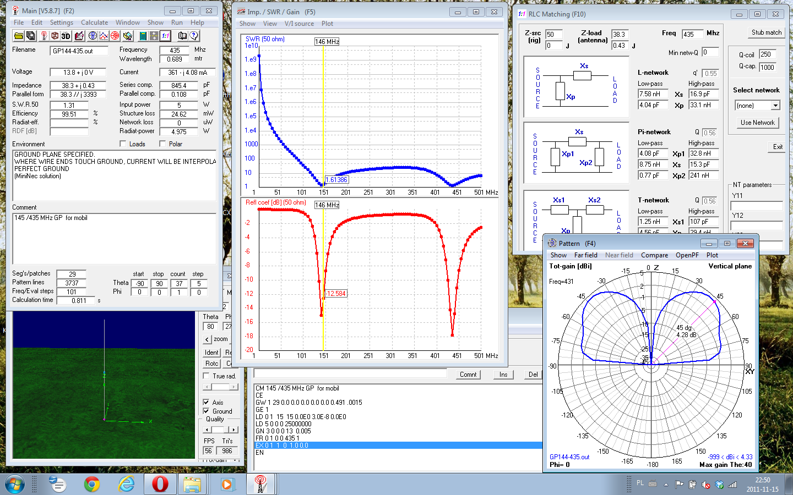This screenshot has height=495, width=793.
Task: Expand the Select network dropdown
Action: (775, 106)
